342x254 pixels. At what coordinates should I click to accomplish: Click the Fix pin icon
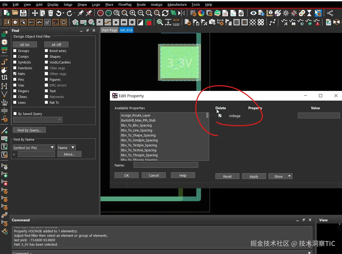(81, 13)
